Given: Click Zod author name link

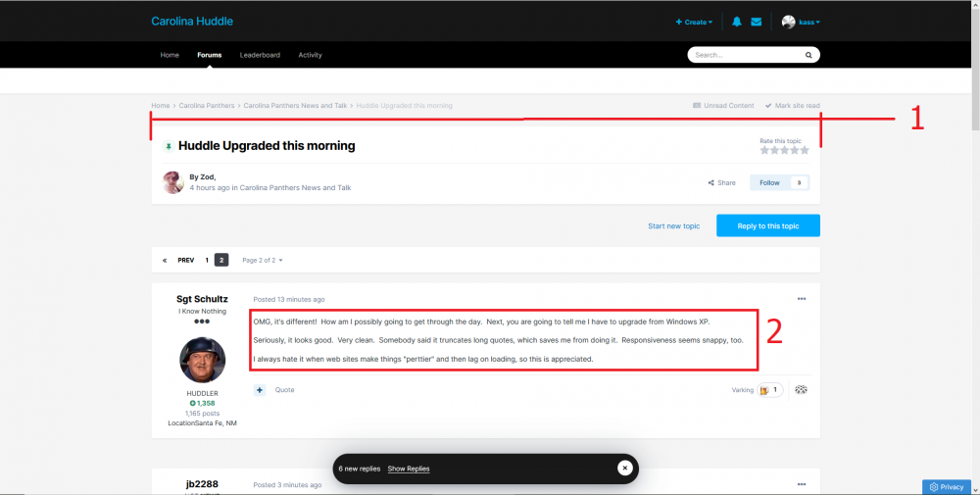Looking at the screenshot, I should pos(208,176).
